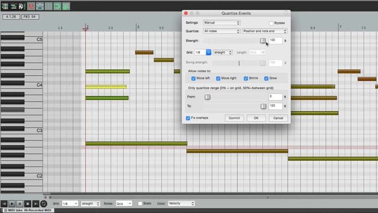Viewport: 378px width, 213px height.
Task: Open the Color Velocity dropdown
Action: (181, 204)
